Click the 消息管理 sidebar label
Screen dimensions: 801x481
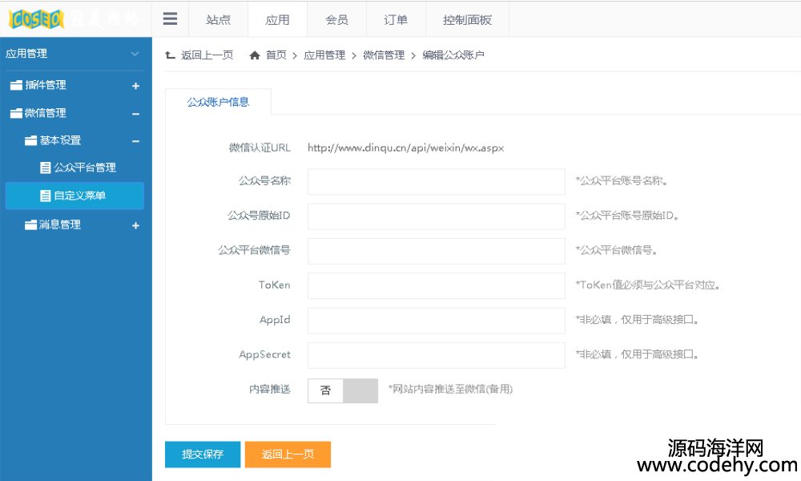click(60, 224)
